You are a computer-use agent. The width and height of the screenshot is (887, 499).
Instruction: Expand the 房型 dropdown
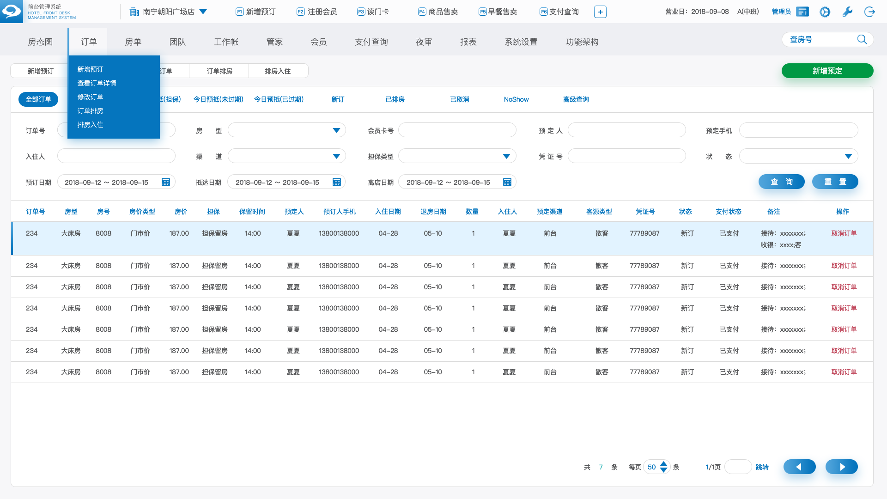pos(336,130)
